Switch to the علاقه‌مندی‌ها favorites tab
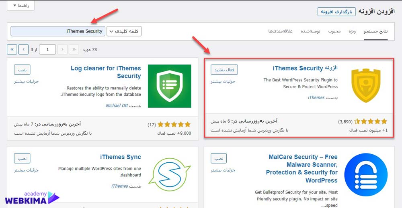402x208 pixels. point(281,31)
